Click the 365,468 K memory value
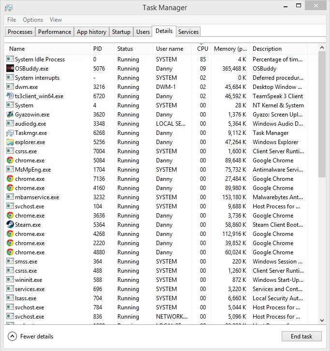This screenshot has height=351, width=330. tap(234, 69)
